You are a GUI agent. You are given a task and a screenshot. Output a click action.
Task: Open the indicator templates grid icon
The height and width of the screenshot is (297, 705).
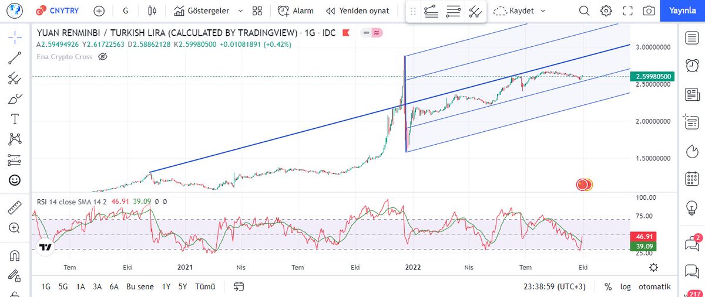click(257, 11)
